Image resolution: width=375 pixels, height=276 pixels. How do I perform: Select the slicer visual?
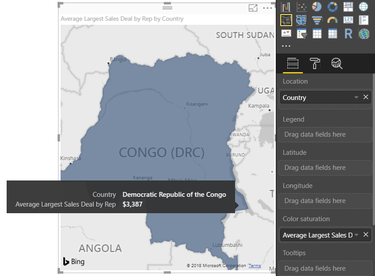click(x=302, y=33)
